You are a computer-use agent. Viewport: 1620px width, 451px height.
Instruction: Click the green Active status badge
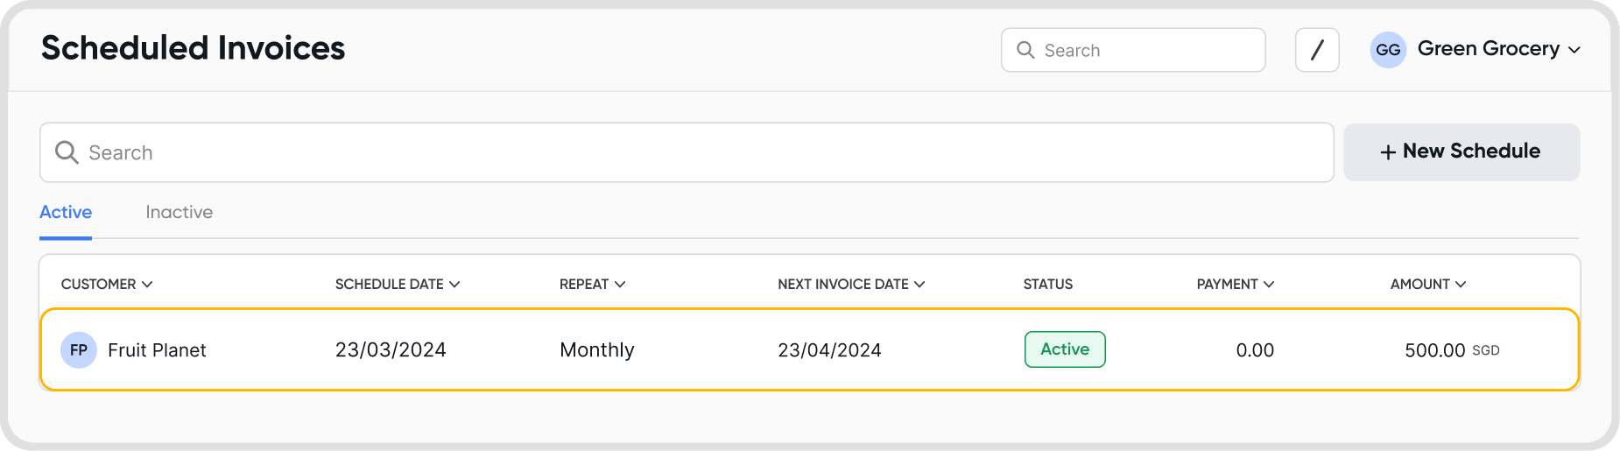1065,349
